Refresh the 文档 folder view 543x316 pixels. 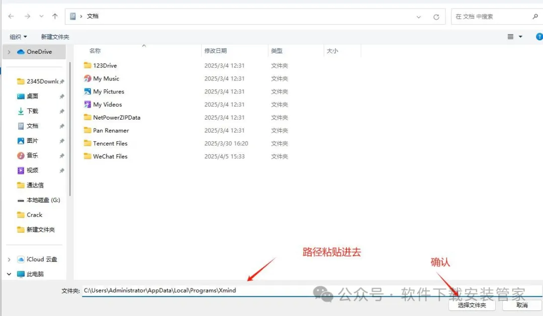coord(436,17)
